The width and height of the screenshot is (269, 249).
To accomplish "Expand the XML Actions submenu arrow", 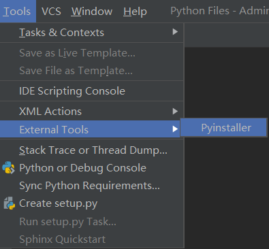I will pos(175,111).
